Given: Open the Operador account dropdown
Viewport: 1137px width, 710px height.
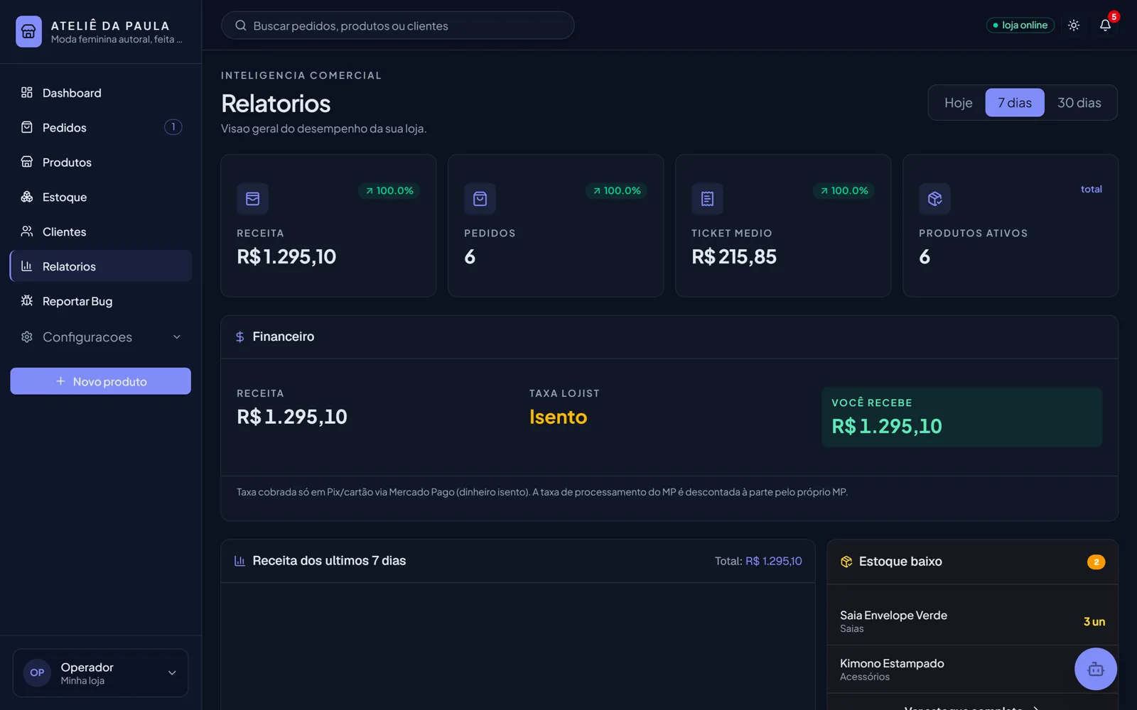Looking at the screenshot, I should pos(101,672).
